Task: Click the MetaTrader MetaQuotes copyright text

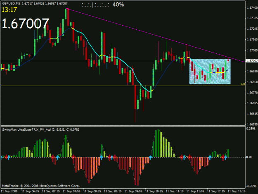Action: point(41,186)
